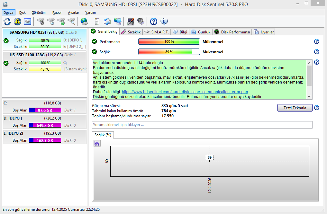The width and height of the screenshot is (327, 214).
Task: Click the refresh icon with yellow warning triangle
Action: coord(17,22)
